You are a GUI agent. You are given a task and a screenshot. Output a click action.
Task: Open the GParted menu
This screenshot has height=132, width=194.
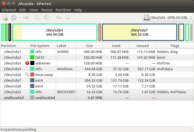(9, 10)
